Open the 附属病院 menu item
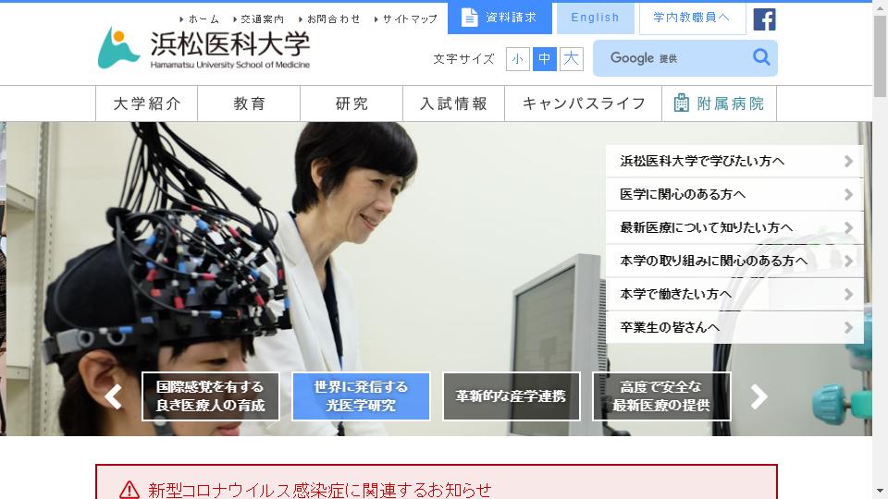Viewport: 888px width, 499px height. [720, 103]
